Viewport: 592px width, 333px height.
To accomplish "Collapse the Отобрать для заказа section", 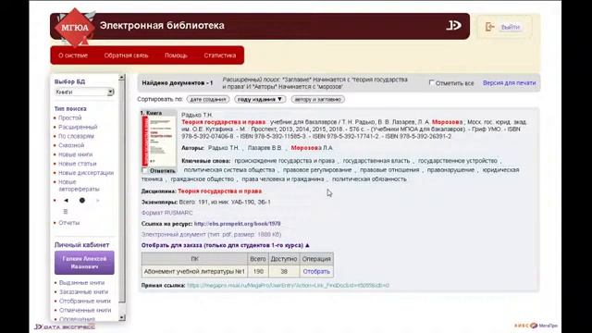I will (x=226, y=245).
